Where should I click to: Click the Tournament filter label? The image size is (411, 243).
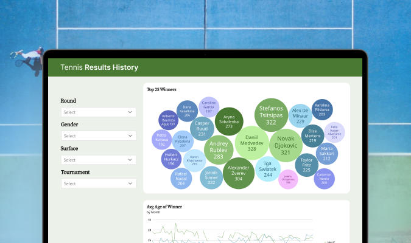tap(76, 172)
